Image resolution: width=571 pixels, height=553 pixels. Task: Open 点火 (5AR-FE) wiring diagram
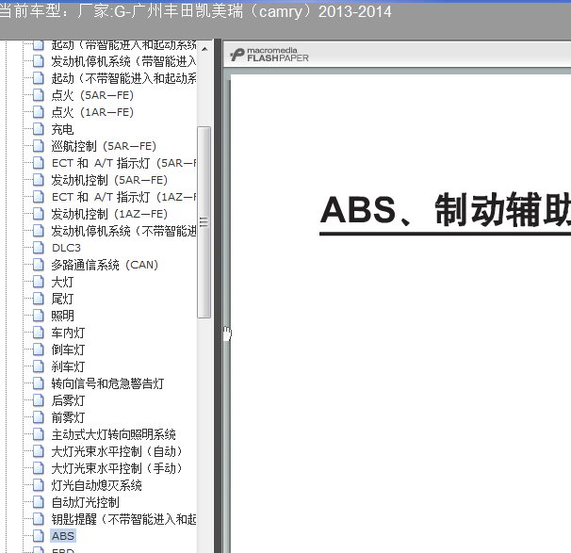[92, 95]
